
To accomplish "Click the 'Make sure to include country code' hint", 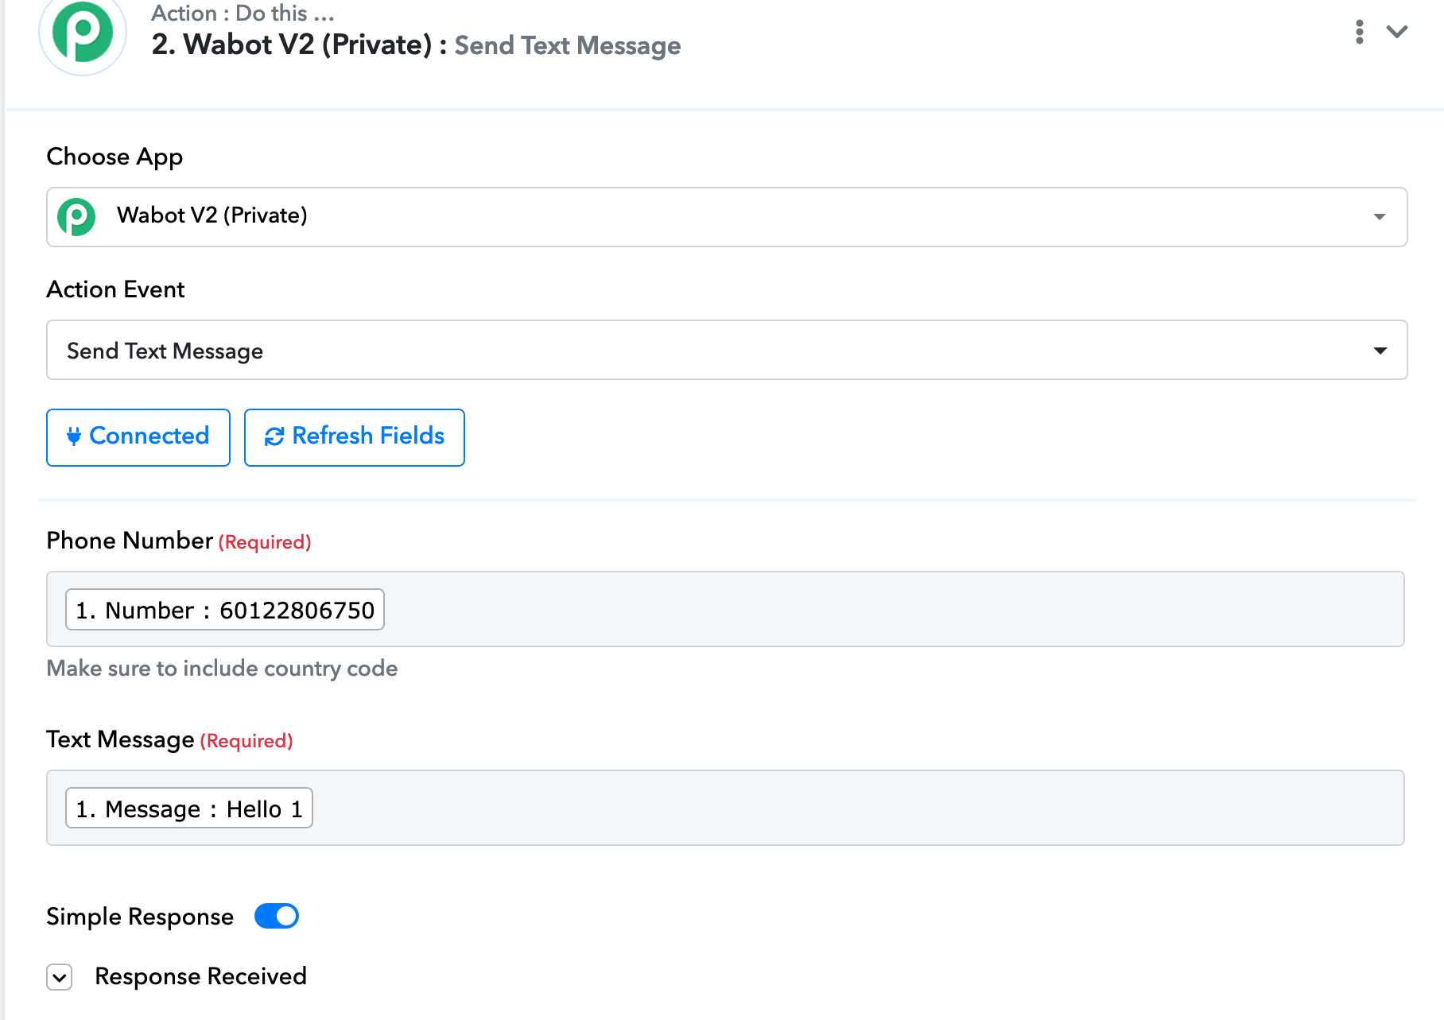I will (222, 669).
